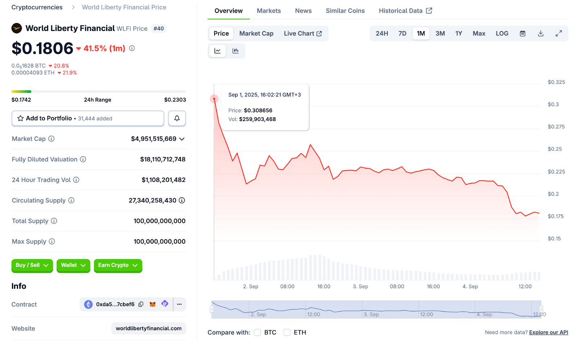Copy the contract address 0xda5...7cbef6
Screen dimensions: 579x341
pyautogui.click(x=141, y=304)
